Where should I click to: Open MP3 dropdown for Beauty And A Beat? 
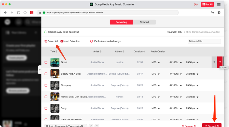156,74
